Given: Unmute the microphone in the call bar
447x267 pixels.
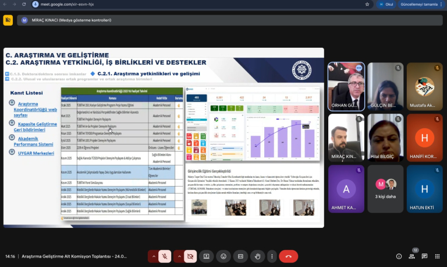Looking at the screenshot, I should (166, 256).
